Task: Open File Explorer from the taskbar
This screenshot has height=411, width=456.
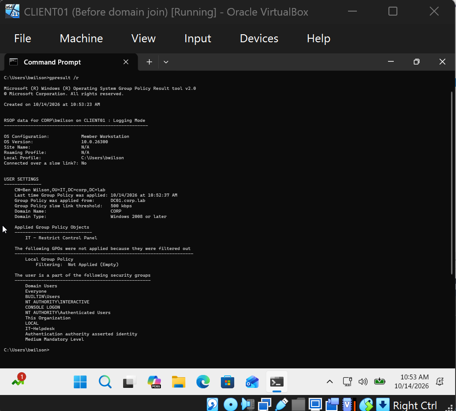Action: tap(179, 382)
